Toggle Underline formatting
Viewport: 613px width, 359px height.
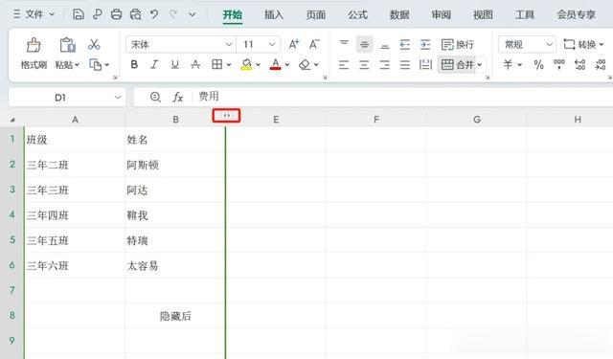coord(174,64)
